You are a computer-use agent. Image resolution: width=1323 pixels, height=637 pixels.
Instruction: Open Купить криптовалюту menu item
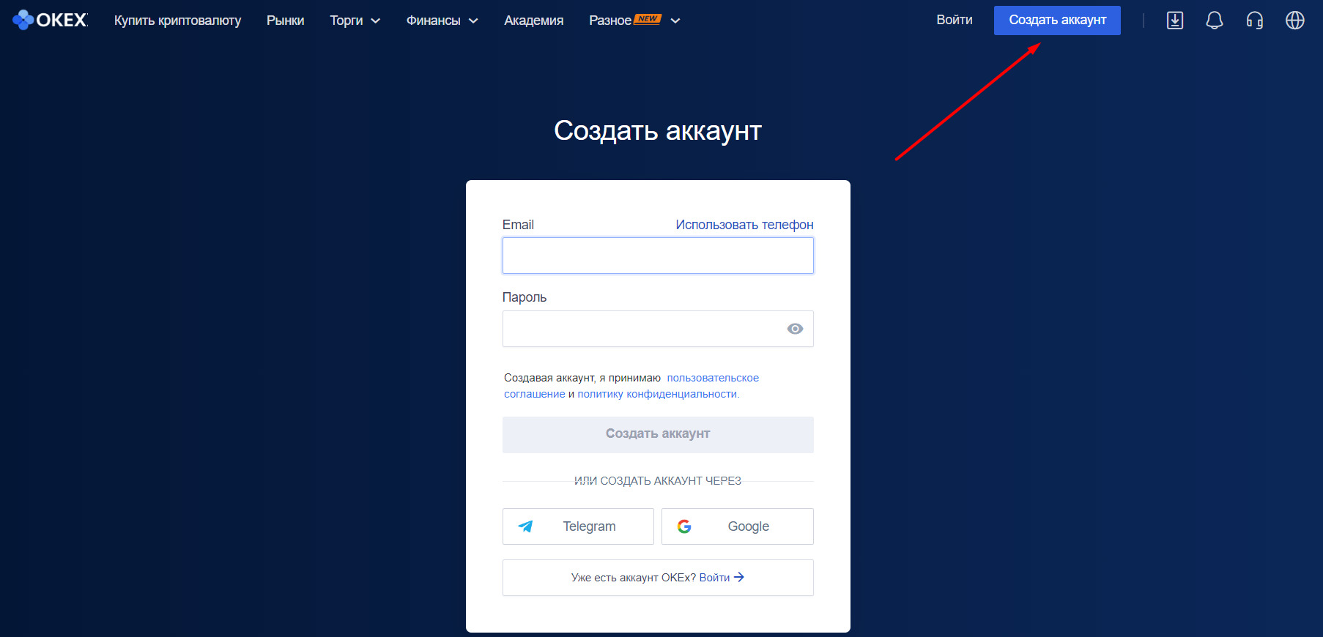(x=177, y=21)
